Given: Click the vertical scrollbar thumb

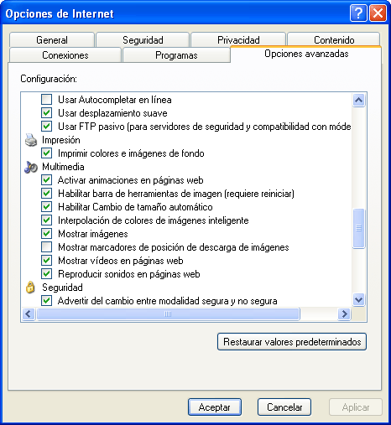Looking at the screenshot, I should click(x=358, y=228).
